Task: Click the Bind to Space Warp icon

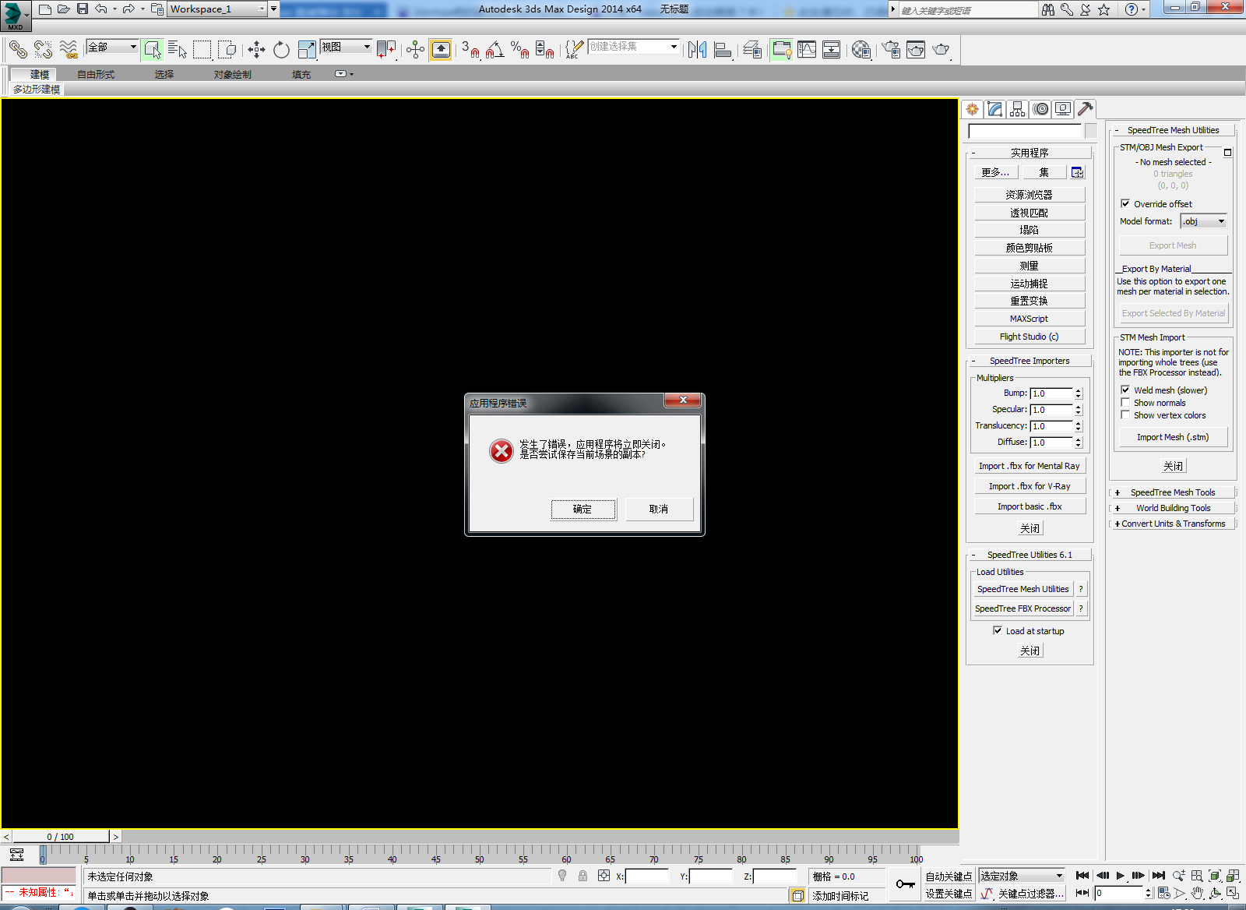Action: 69,50
